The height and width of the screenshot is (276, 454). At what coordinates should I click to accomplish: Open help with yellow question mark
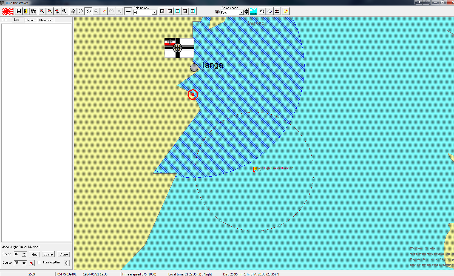tap(286, 11)
